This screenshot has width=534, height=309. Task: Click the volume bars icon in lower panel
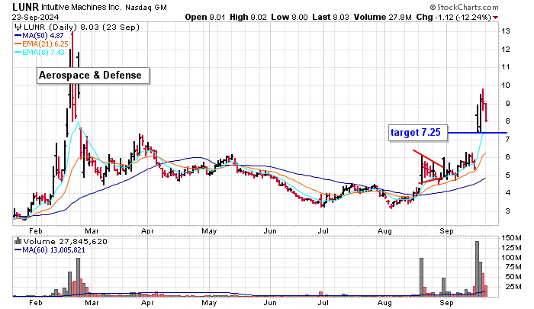[x=18, y=242]
